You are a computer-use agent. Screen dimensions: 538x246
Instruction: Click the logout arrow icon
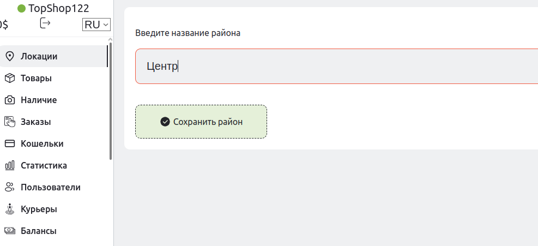pos(45,23)
